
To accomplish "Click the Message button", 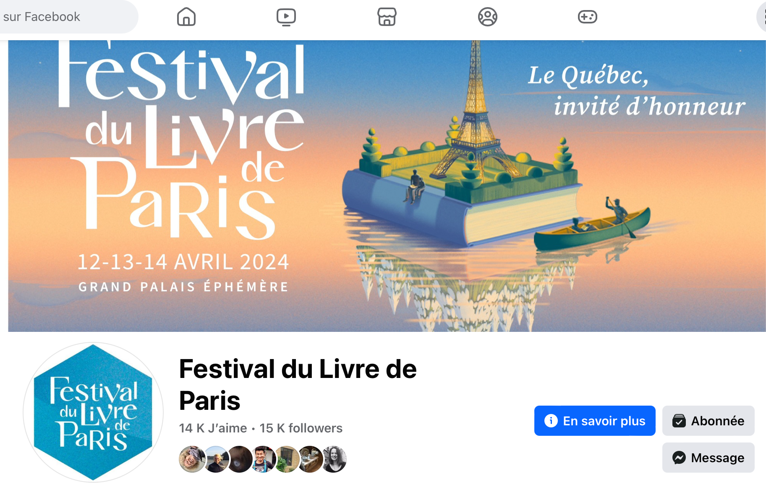I will point(708,458).
